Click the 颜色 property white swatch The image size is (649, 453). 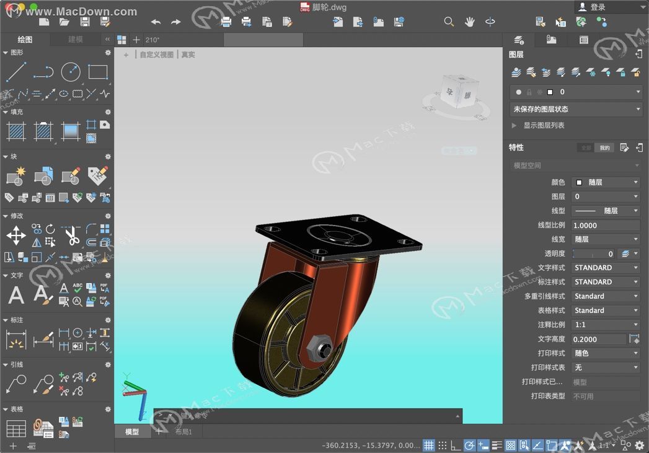tap(579, 182)
